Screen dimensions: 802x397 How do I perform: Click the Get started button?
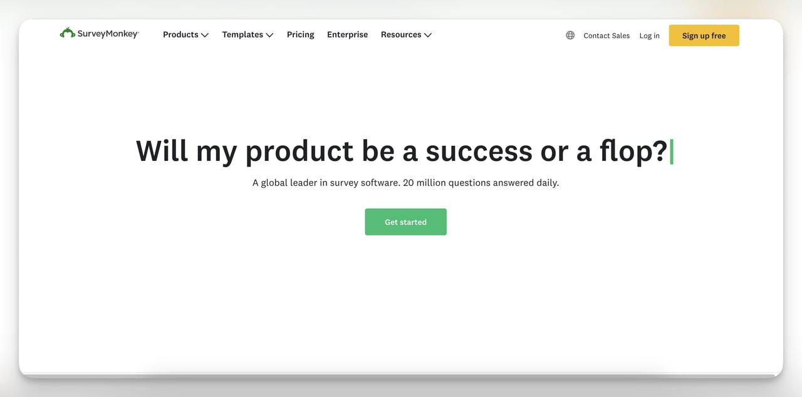(x=405, y=222)
